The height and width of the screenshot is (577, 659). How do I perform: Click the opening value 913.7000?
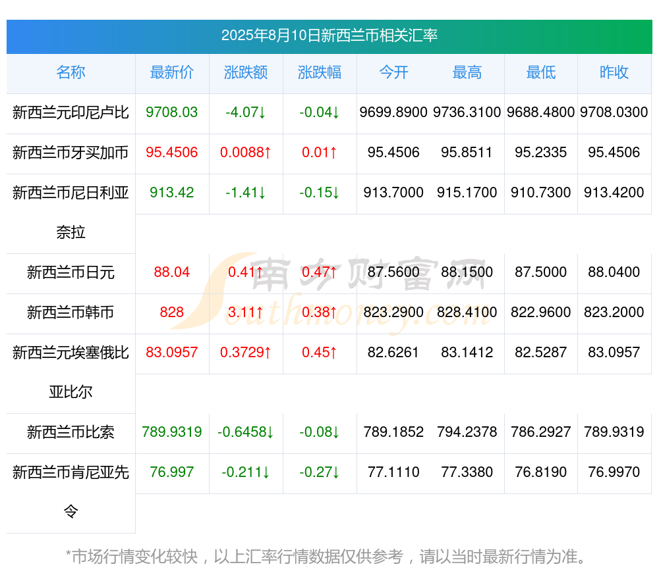(393, 193)
